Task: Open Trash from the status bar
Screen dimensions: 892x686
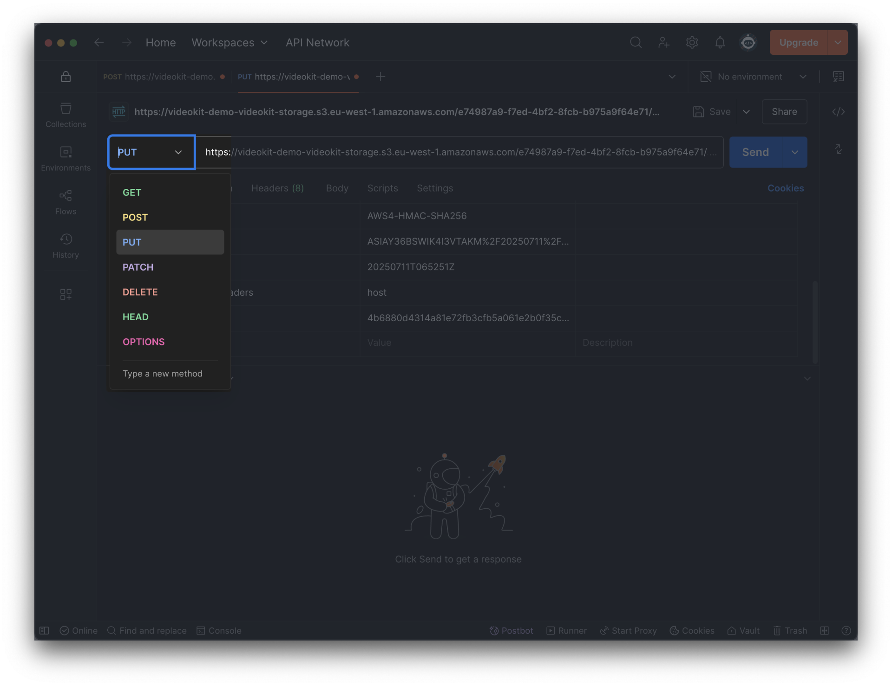Action: click(x=790, y=630)
